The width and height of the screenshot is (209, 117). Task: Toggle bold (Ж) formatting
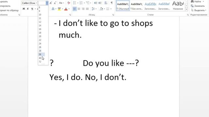click(24, 9)
